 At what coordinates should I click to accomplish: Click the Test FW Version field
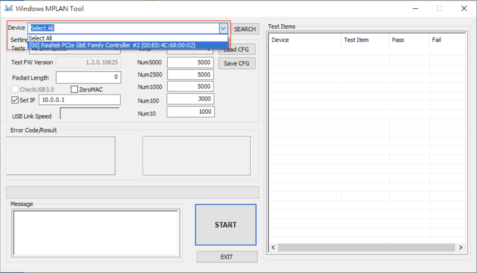[x=89, y=63]
